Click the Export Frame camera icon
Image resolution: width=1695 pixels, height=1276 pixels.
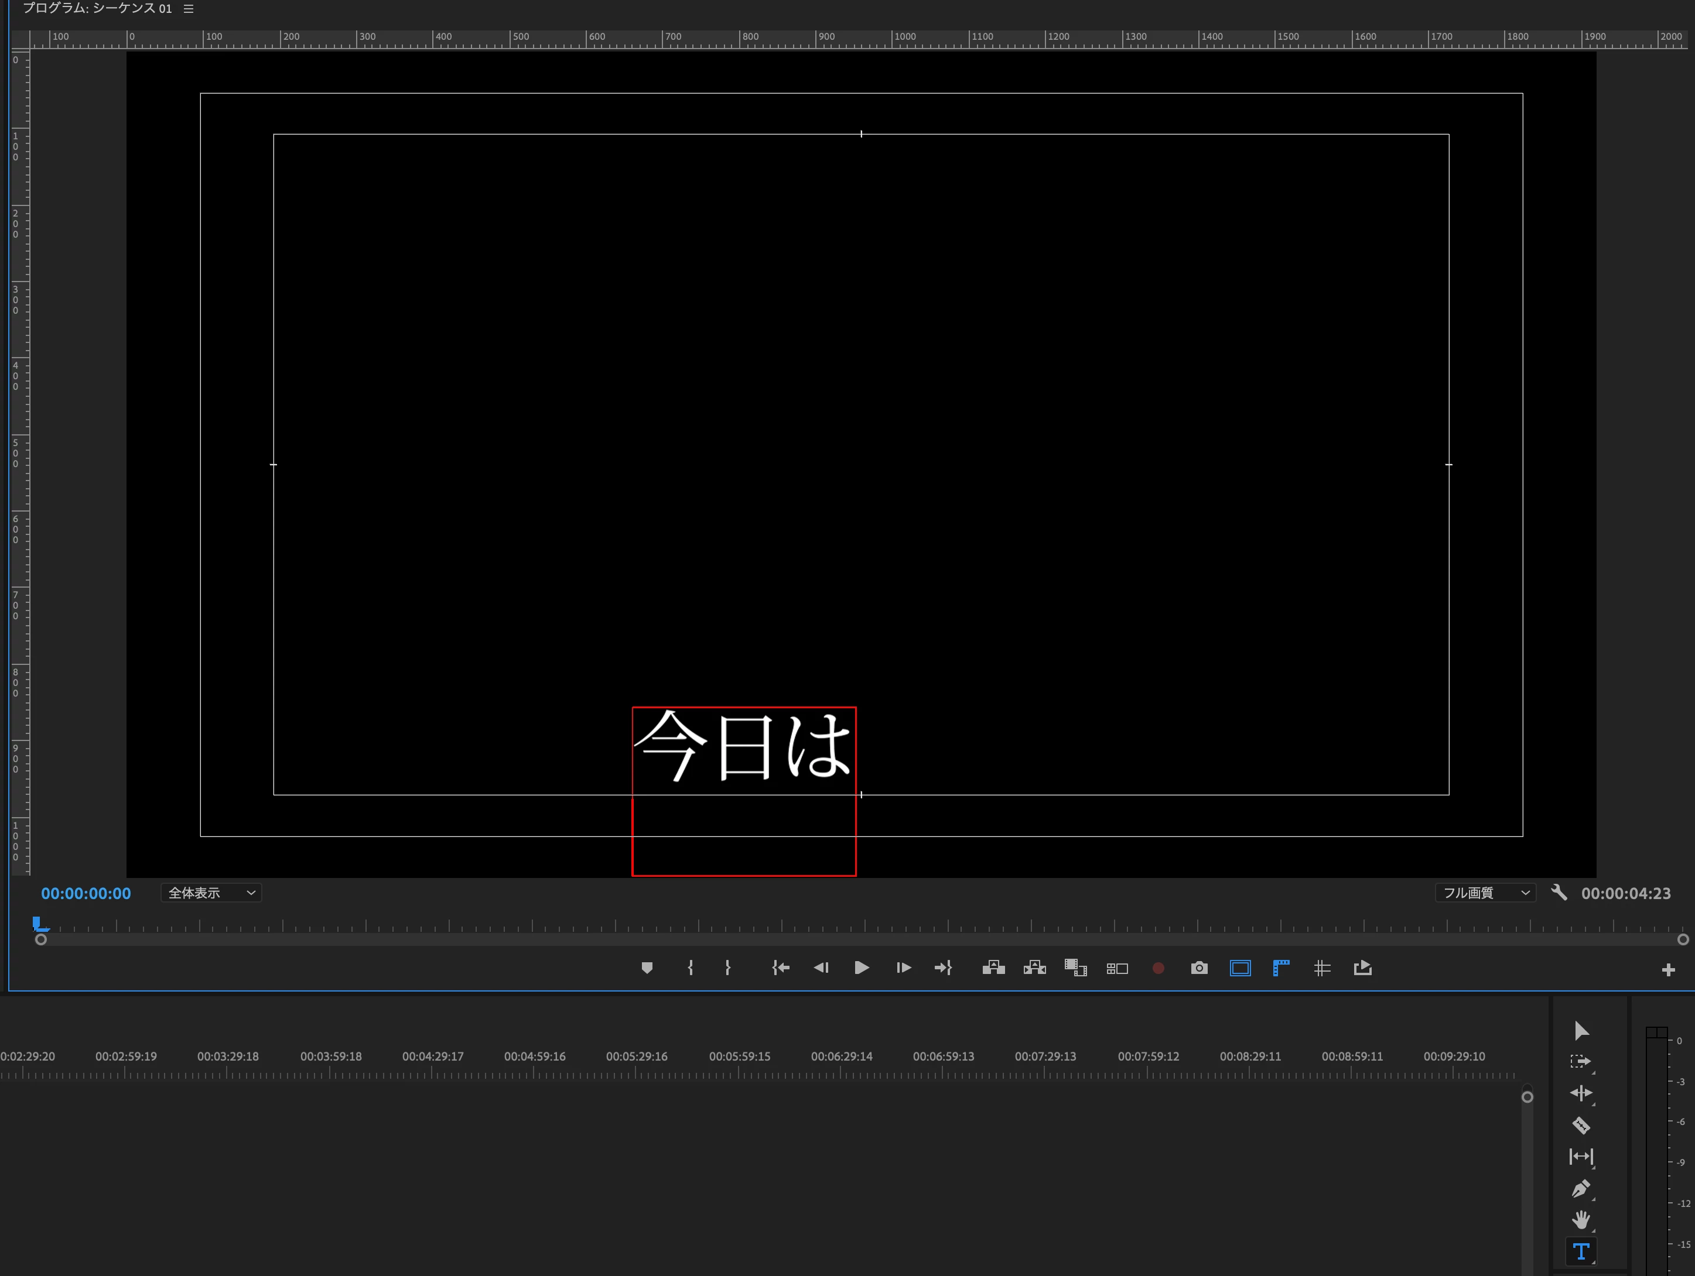[x=1200, y=968]
